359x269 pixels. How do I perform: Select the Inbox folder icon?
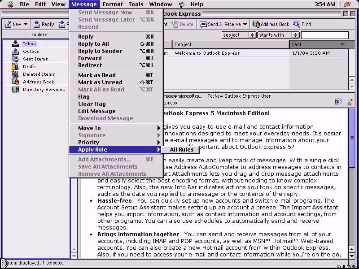point(15,43)
